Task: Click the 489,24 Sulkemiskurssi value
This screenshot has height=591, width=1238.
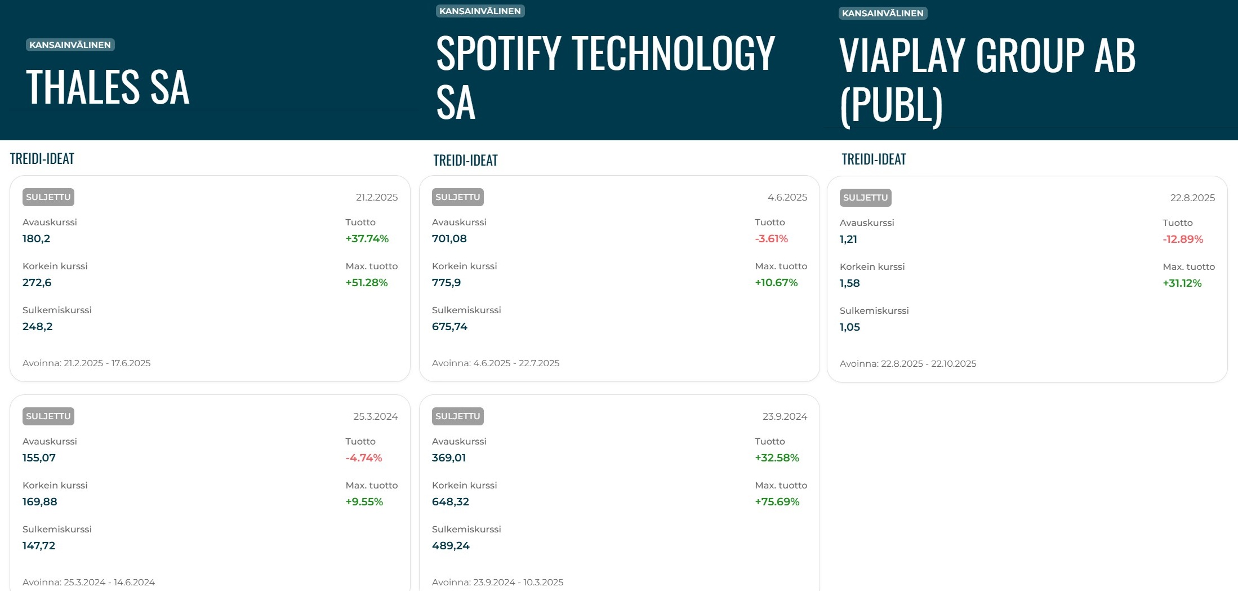Action: pos(451,545)
